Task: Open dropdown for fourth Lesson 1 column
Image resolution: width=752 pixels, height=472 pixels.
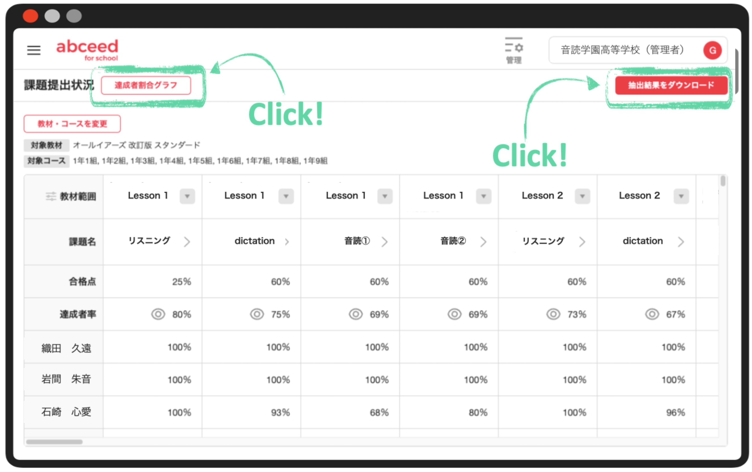Action: [483, 196]
